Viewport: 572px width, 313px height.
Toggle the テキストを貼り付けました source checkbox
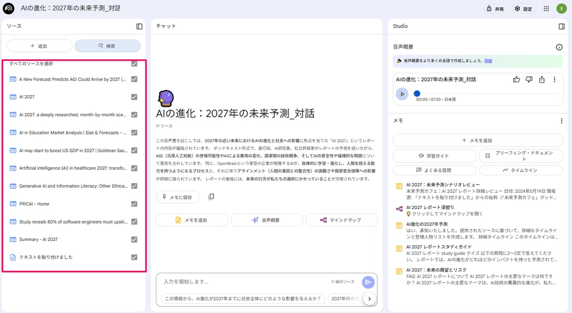[134, 257]
